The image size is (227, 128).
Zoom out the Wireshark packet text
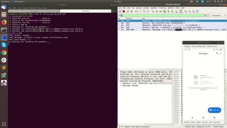(x=189, y=11)
